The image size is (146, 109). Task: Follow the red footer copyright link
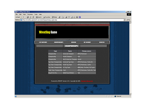[87, 81]
